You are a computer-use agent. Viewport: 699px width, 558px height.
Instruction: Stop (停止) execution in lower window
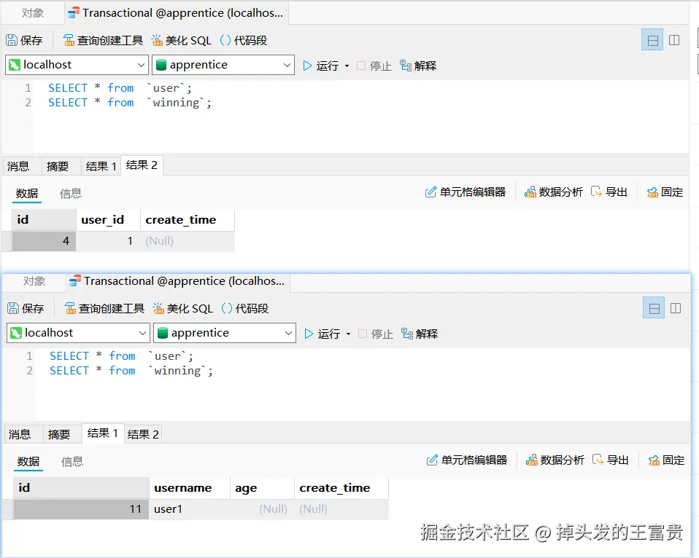pyautogui.click(x=375, y=334)
